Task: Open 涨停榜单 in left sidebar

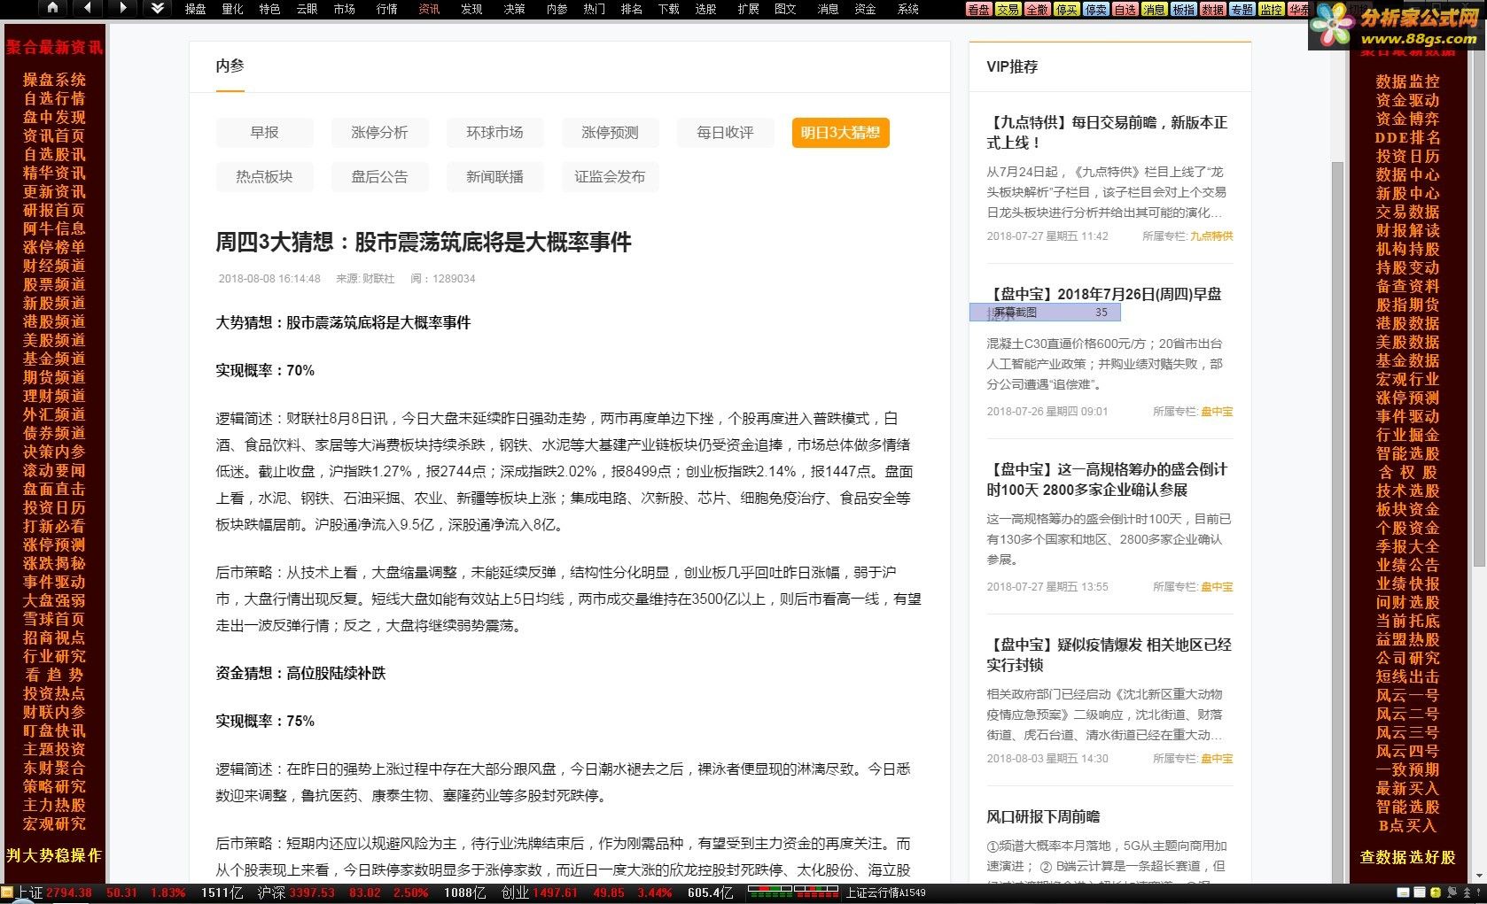Action: pyautogui.click(x=54, y=247)
